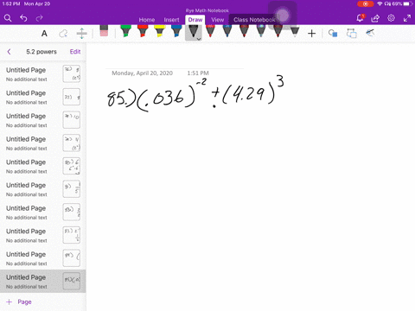Choose the Lasso Select tool
Screen dimensions: 415x311
click(63, 34)
